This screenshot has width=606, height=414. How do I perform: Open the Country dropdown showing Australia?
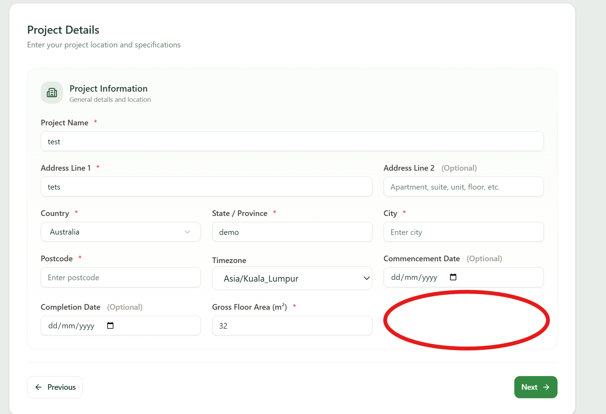pos(121,232)
